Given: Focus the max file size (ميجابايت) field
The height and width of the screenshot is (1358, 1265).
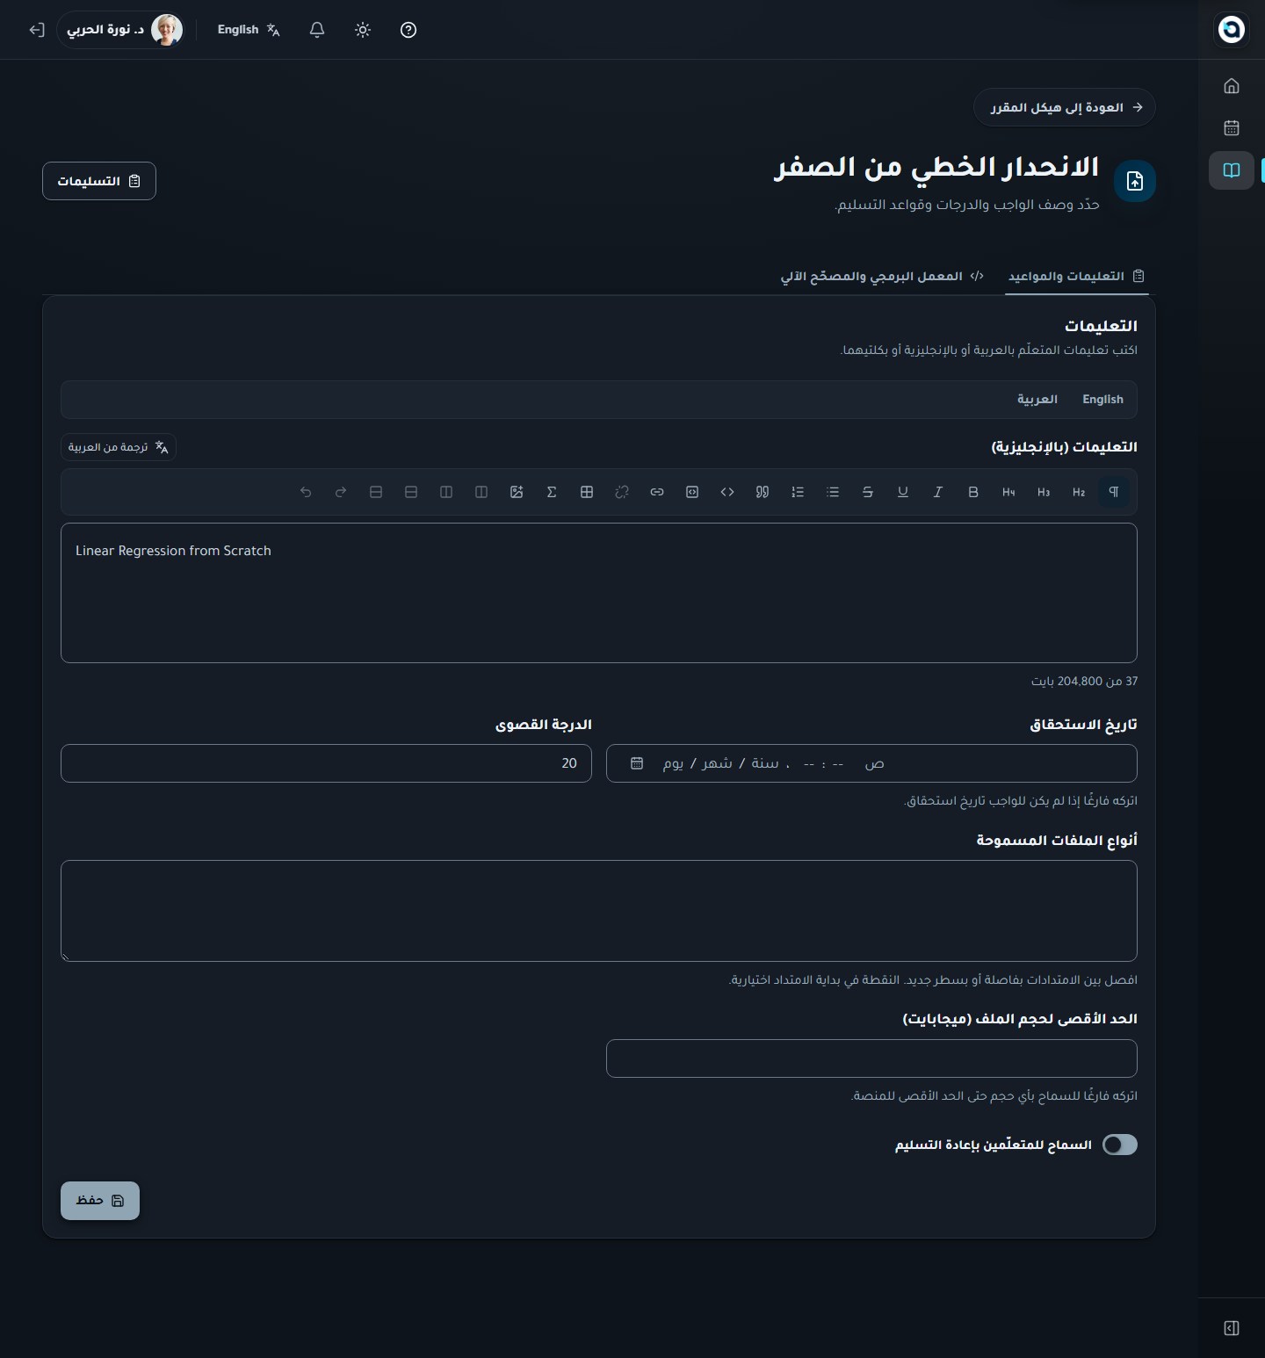Looking at the screenshot, I should tap(871, 1058).
